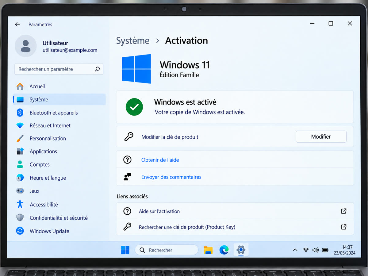368x276 pixels.
Task: Click the green activation checkmark icon
Action: click(134, 107)
